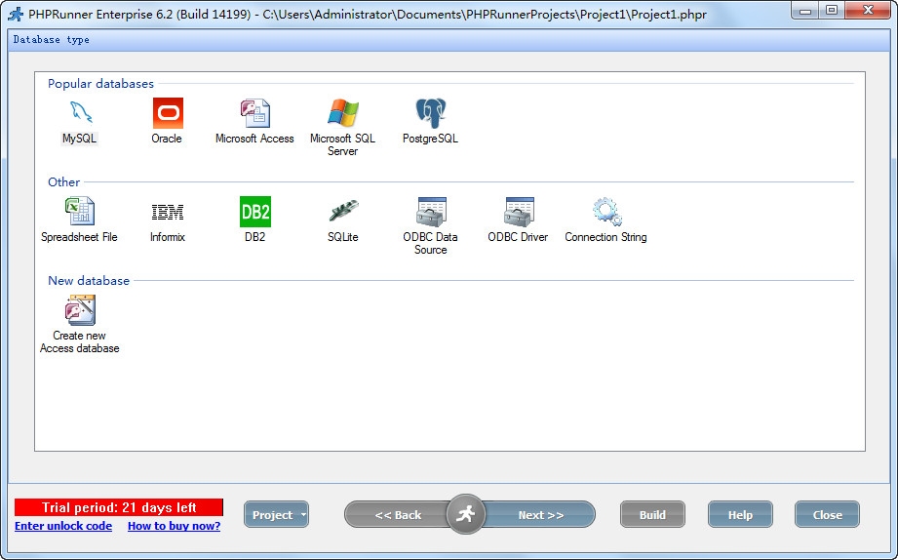
Task: Proceed with the Next button
Action: point(540,515)
